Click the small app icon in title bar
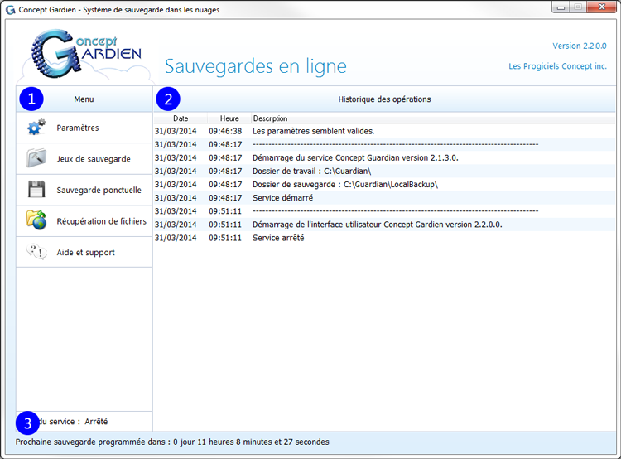621x459 pixels. (10, 9)
